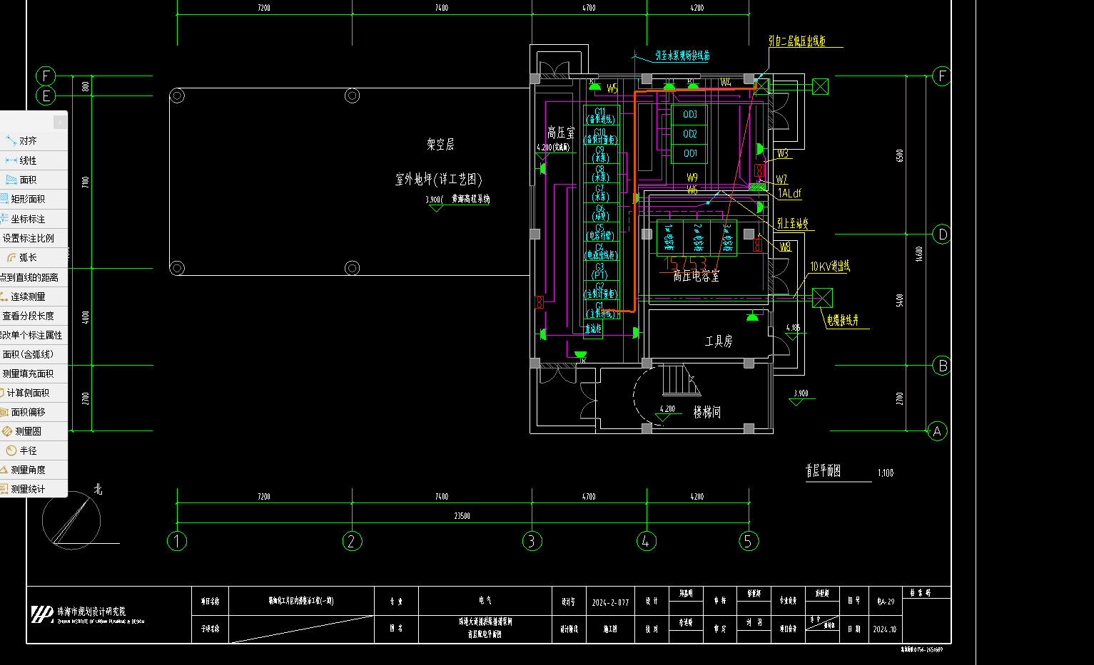Click the 架空层 text label
This screenshot has height=665, width=1094.
pos(440,144)
